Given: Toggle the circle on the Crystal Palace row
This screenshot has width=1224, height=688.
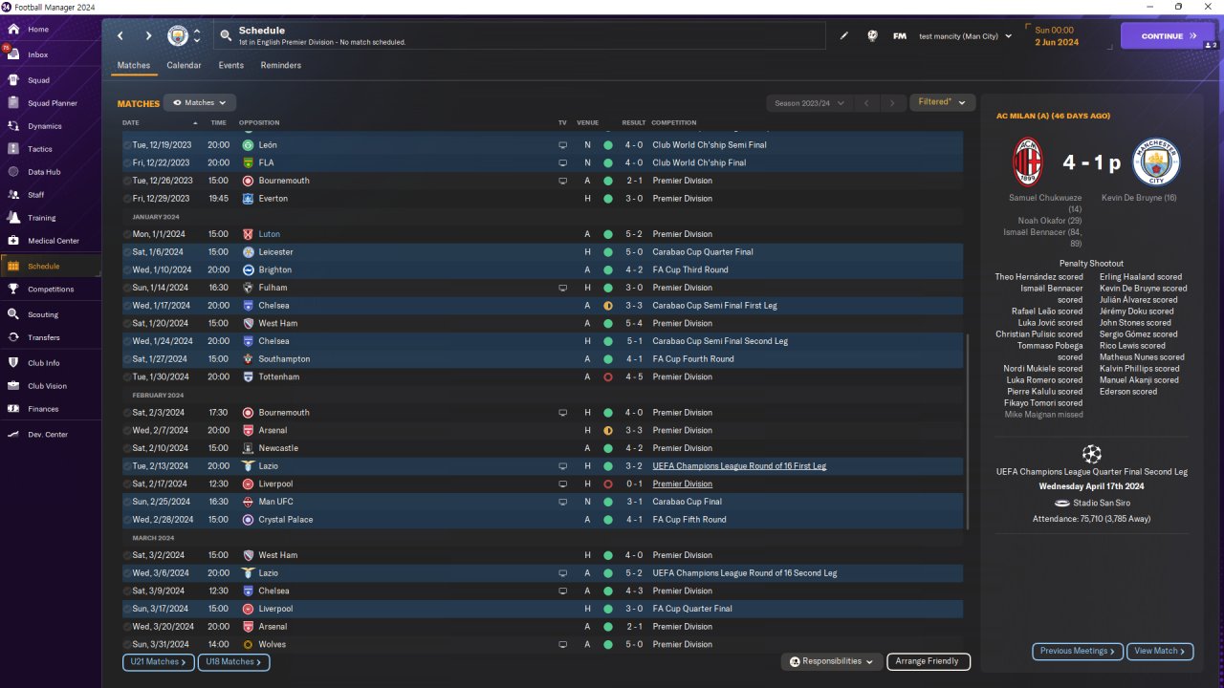Looking at the screenshot, I should tap(127, 520).
